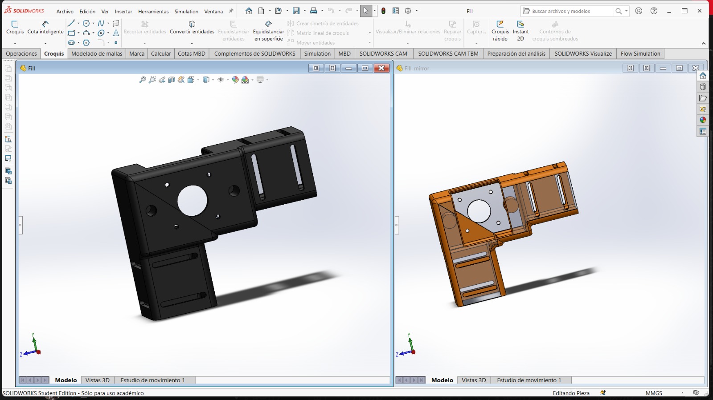
Task: Activate the Line sketch tool
Action: pyautogui.click(x=71, y=23)
